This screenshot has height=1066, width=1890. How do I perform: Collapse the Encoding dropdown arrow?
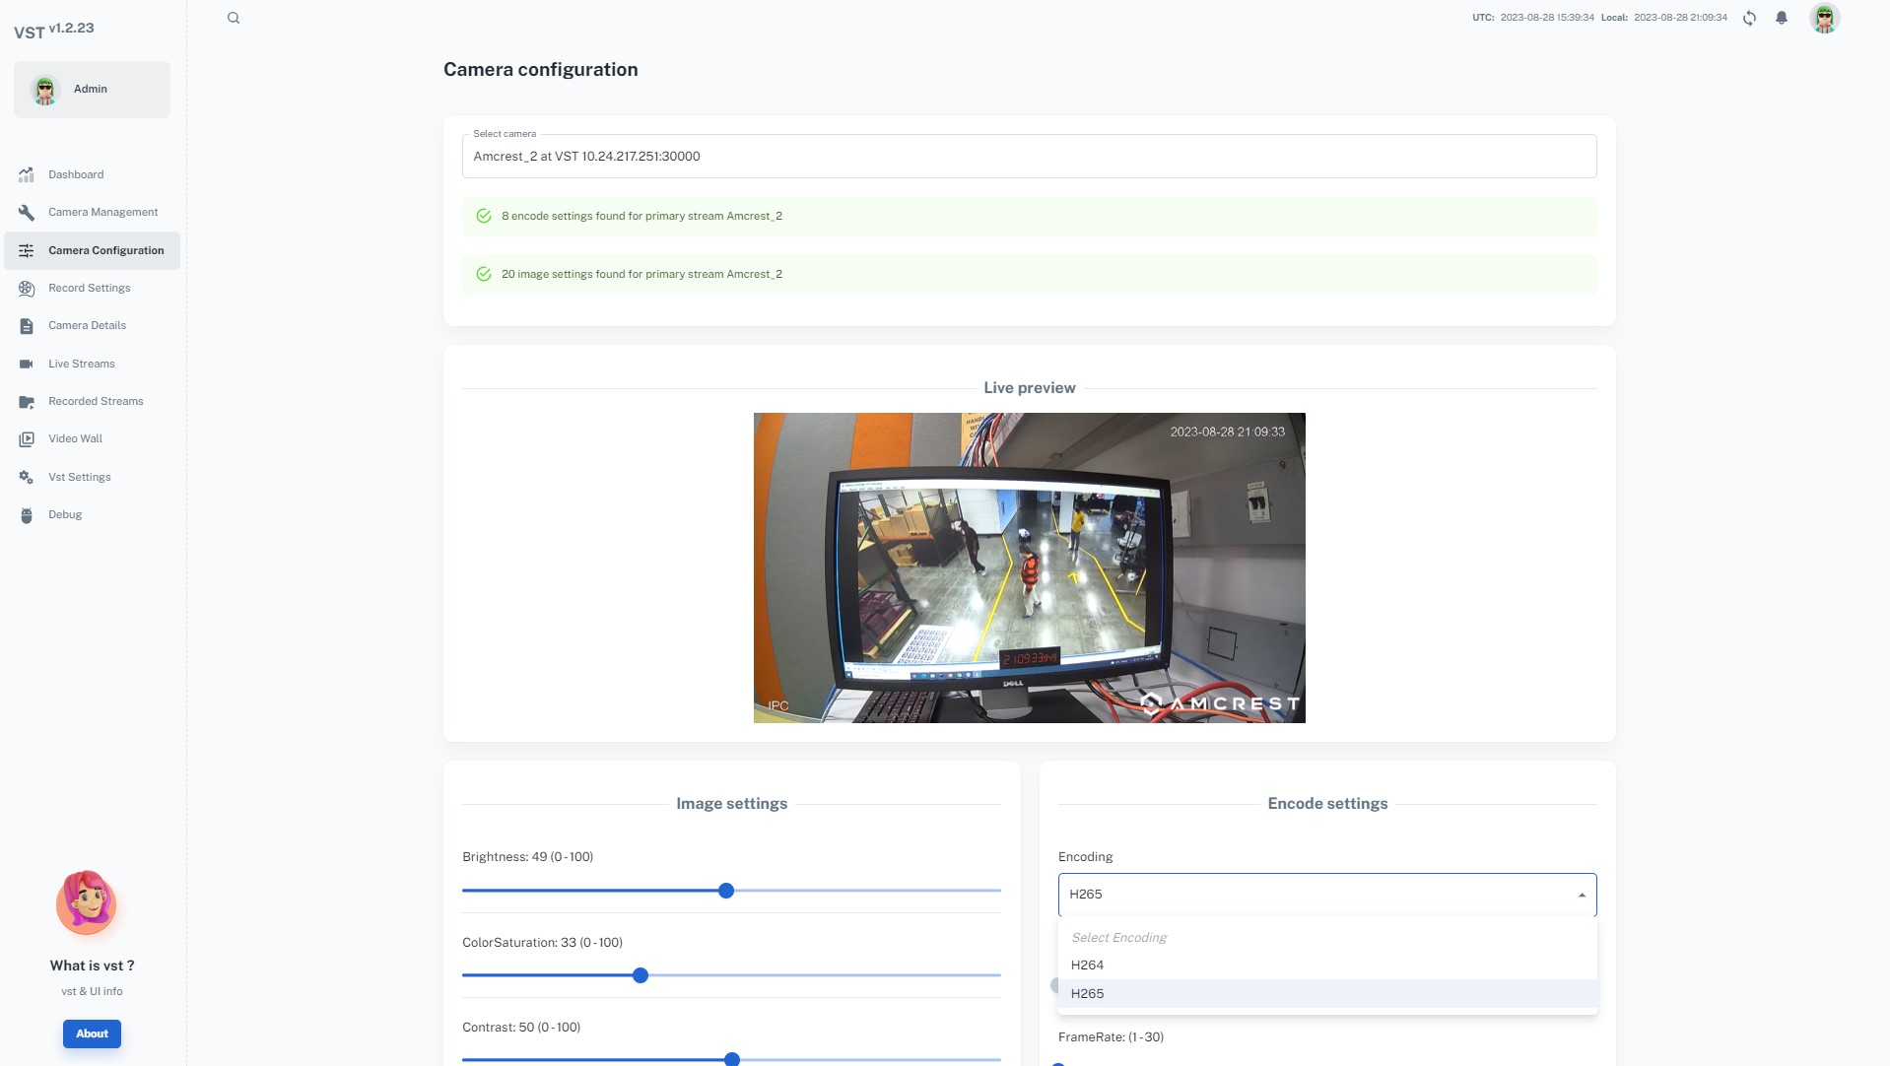(x=1582, y=895)
